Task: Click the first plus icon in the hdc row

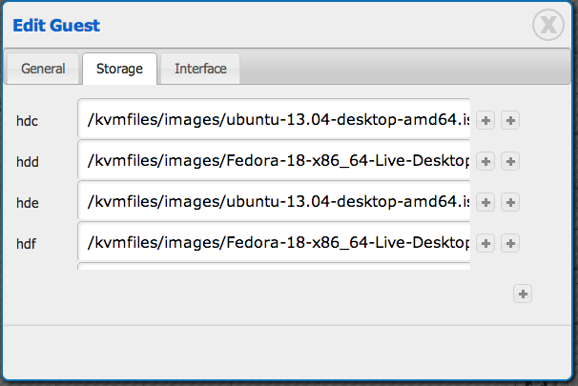Action: (x=486, y=120)
